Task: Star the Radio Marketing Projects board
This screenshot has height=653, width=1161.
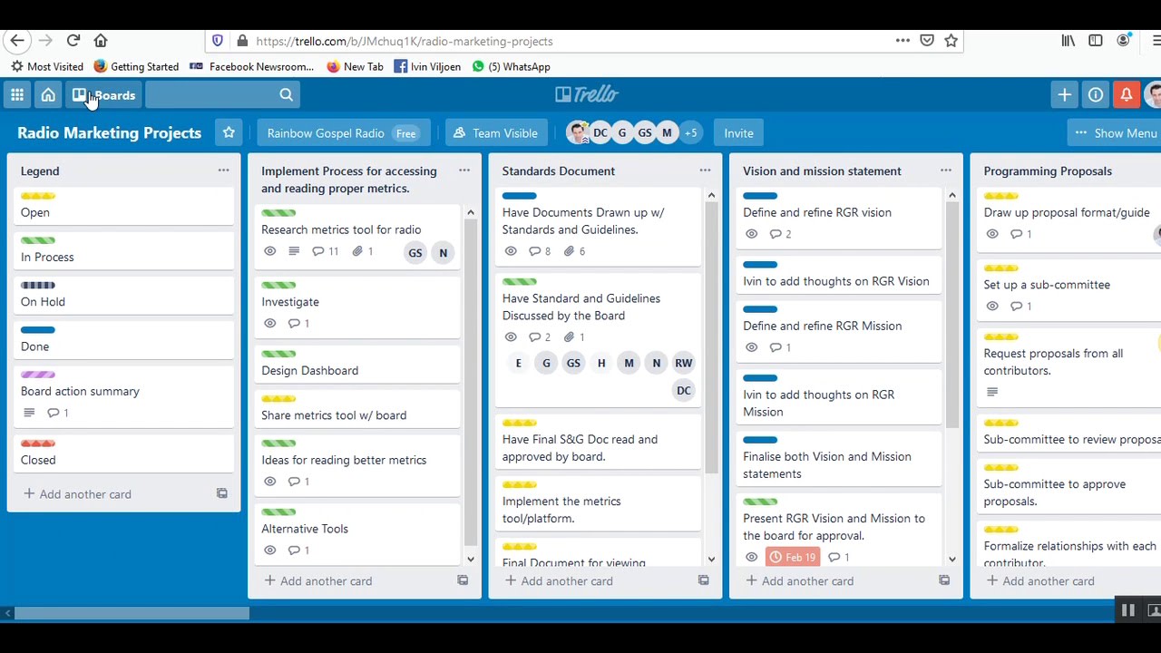Action: pyautogui.click(x=229, y=133)
